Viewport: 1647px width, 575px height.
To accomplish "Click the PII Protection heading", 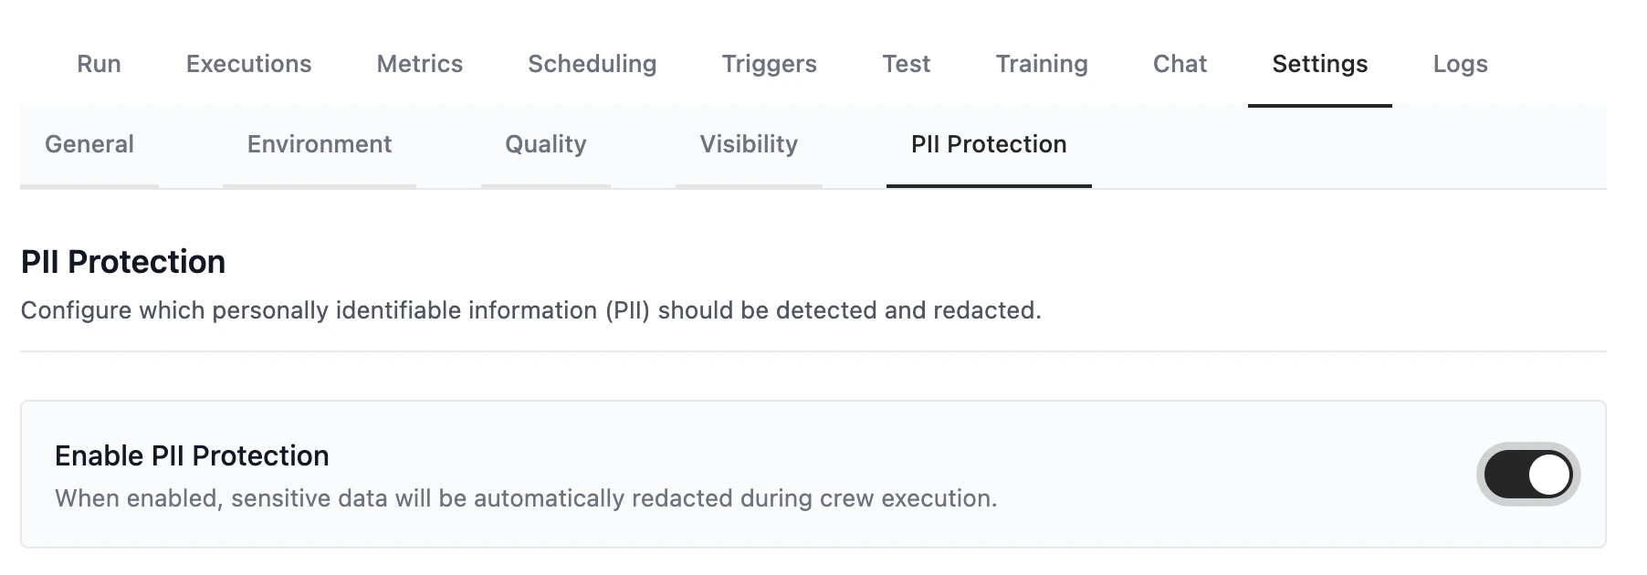I will (x=121, y=262).
